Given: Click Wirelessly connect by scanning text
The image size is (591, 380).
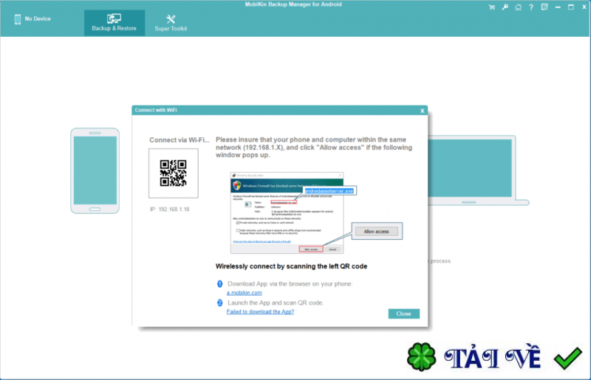Looking at the screenshot, I should [x=291, y=266].
